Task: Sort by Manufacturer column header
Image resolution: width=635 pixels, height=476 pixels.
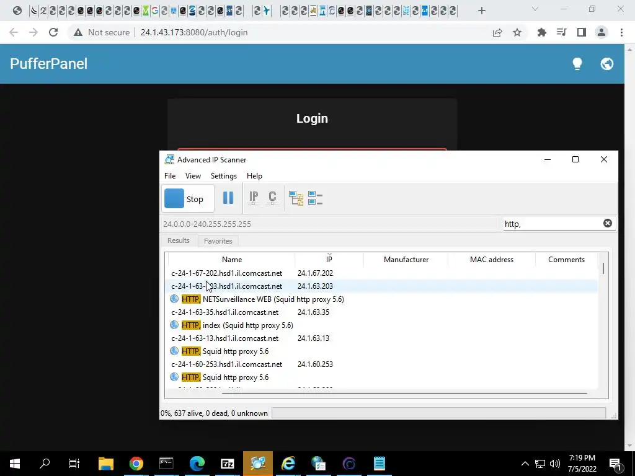Action: 406,260
